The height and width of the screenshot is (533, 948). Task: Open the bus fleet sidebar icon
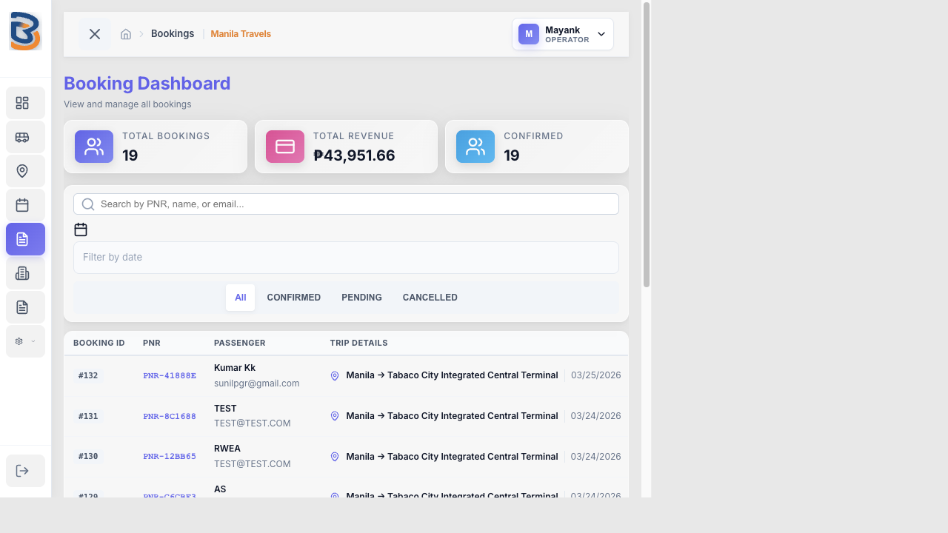22,137
